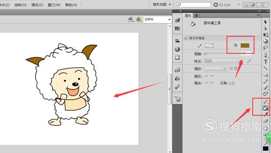Select the Oval shape tool

(266, 75)
